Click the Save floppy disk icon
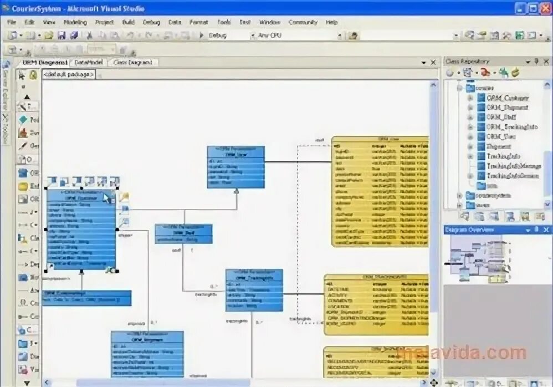The height and width of the screenshot is (387, 553). tap(62, 35)
